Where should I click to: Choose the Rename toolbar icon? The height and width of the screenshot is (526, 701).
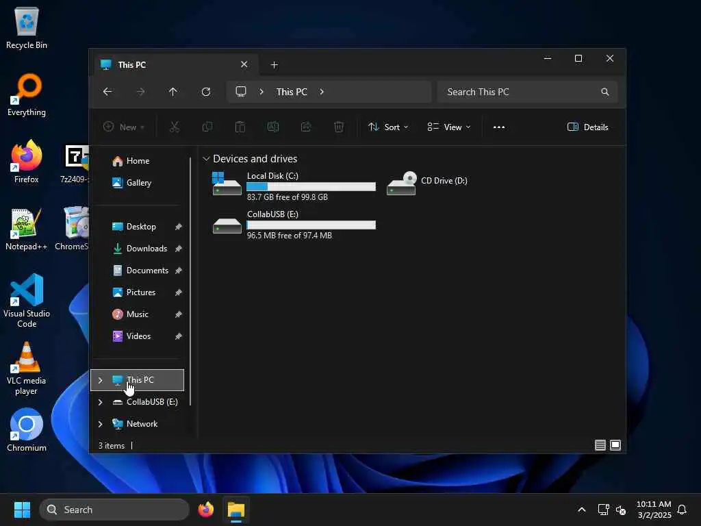[273, 127]
